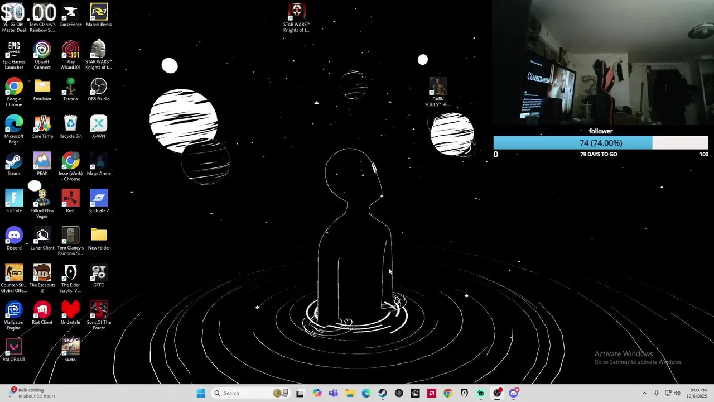Select the OBS Studio desktop shortcut

click(x=99, y=90)
